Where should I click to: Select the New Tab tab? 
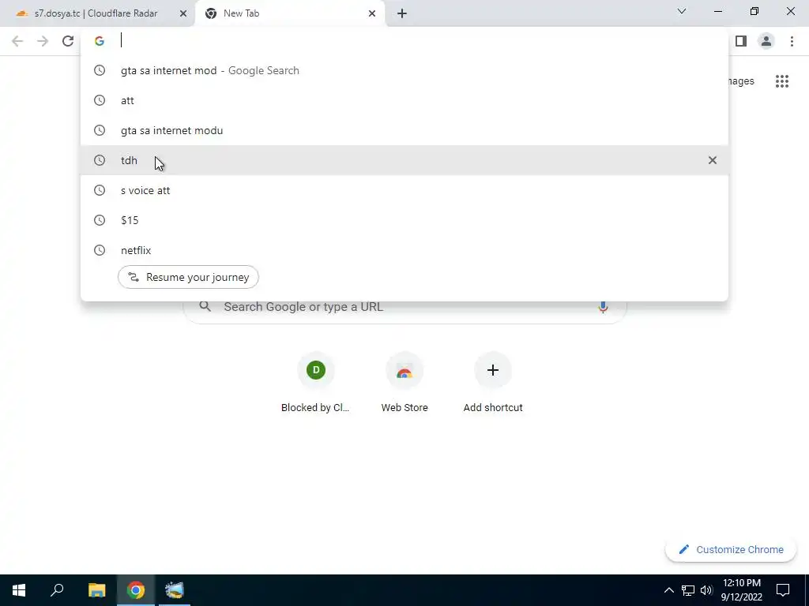click(289, 13)
